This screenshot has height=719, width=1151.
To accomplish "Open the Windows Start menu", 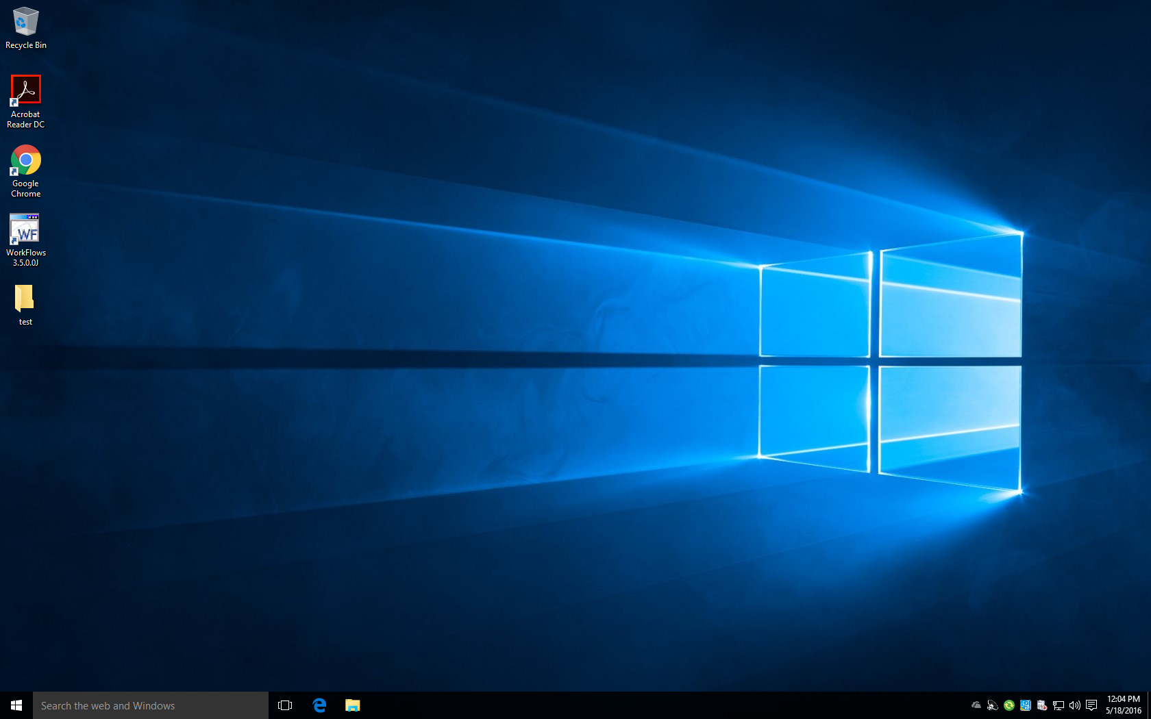I will pyautogui.click(x=16, y=705).
